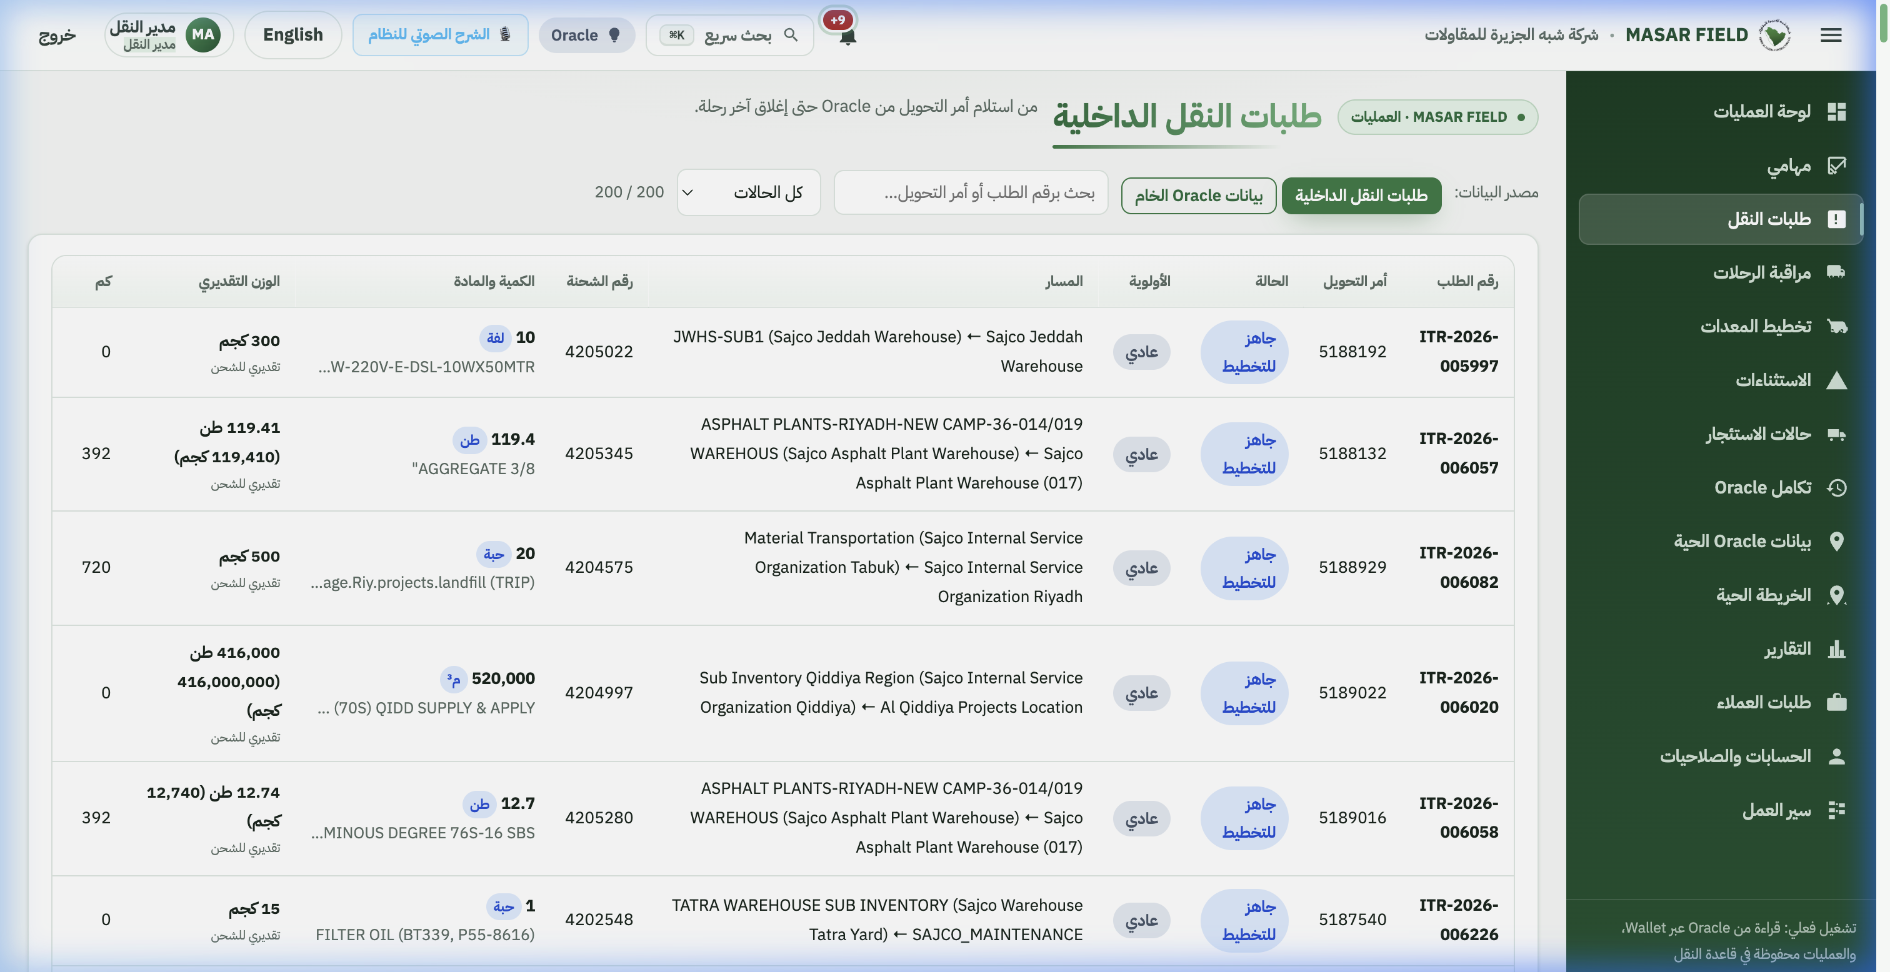This screenshot has height=972, width=1890.
Task: Click transfer order 5188132
Action: (x=1352, y=454)
